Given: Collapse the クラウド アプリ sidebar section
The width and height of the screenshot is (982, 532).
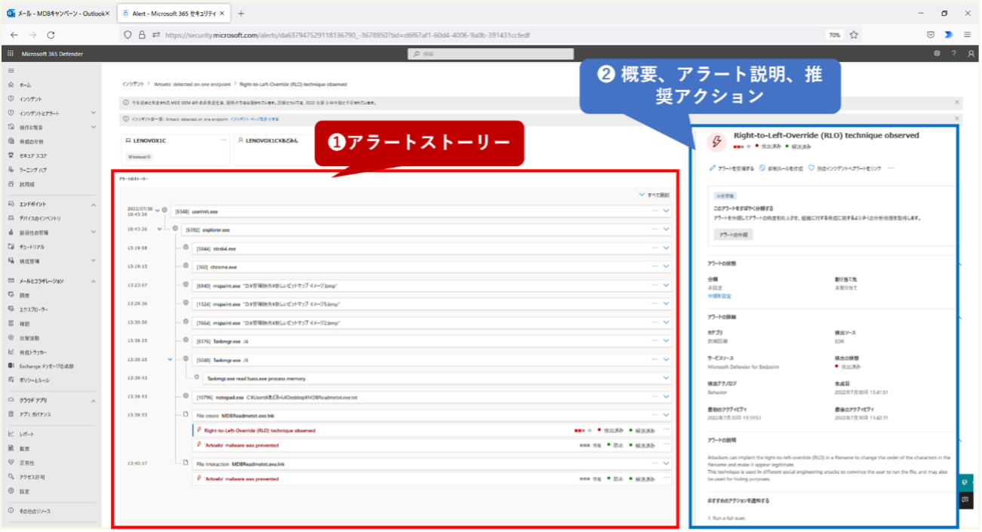Looking at the screenshot, I should coord(93,401).
